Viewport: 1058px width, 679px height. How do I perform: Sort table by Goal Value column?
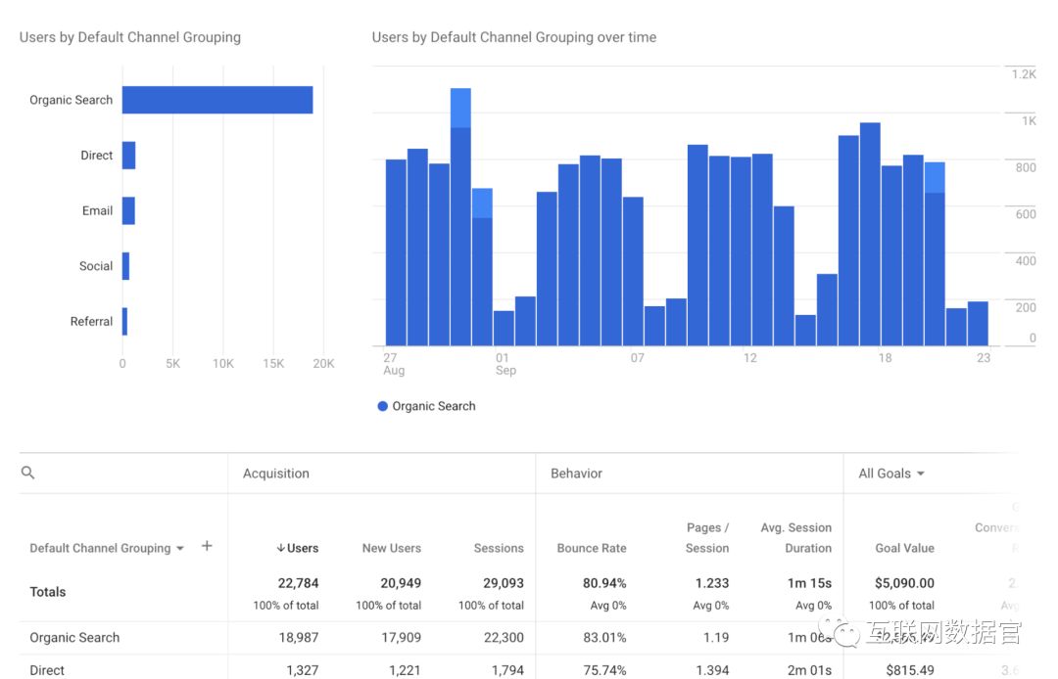[x=904, y=549]
